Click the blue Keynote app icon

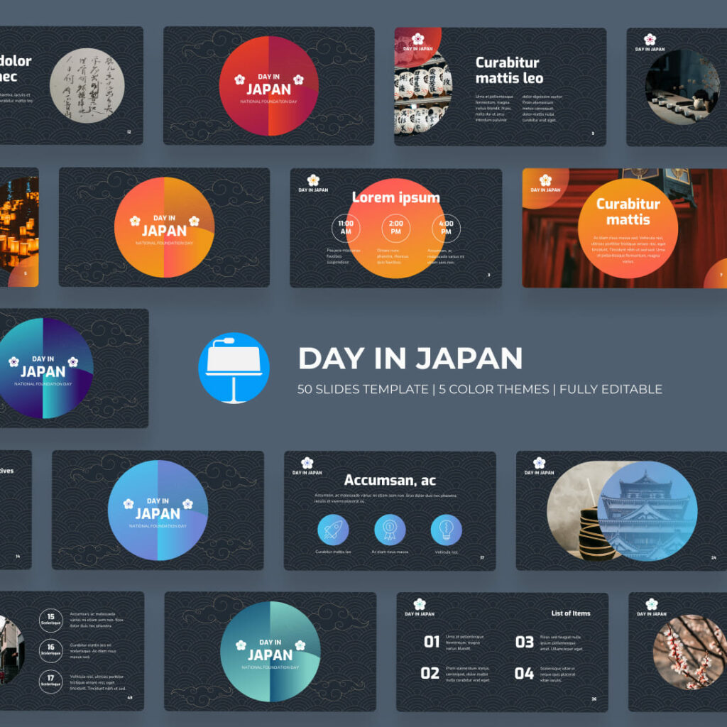tap(234, 367)
